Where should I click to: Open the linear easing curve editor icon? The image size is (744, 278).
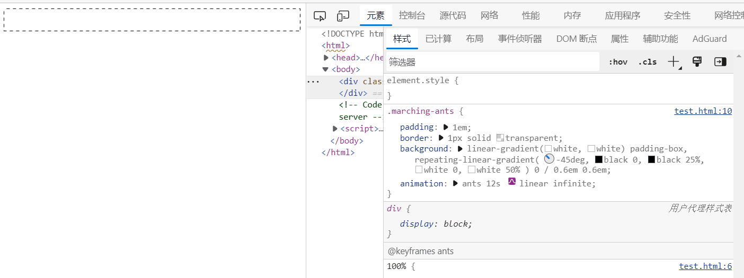click(x=512, y=182)
